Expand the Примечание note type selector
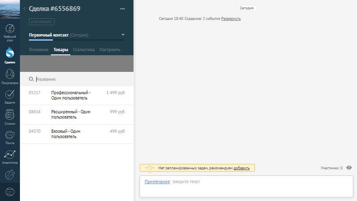 point(157,182)
